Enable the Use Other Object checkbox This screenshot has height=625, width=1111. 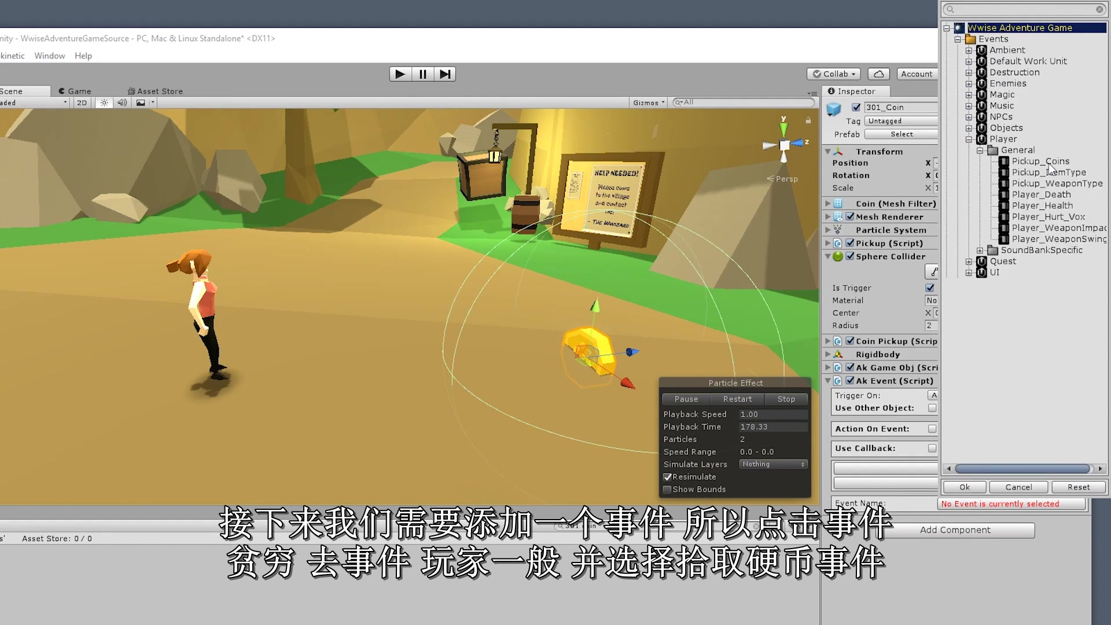tap(932, 408)
